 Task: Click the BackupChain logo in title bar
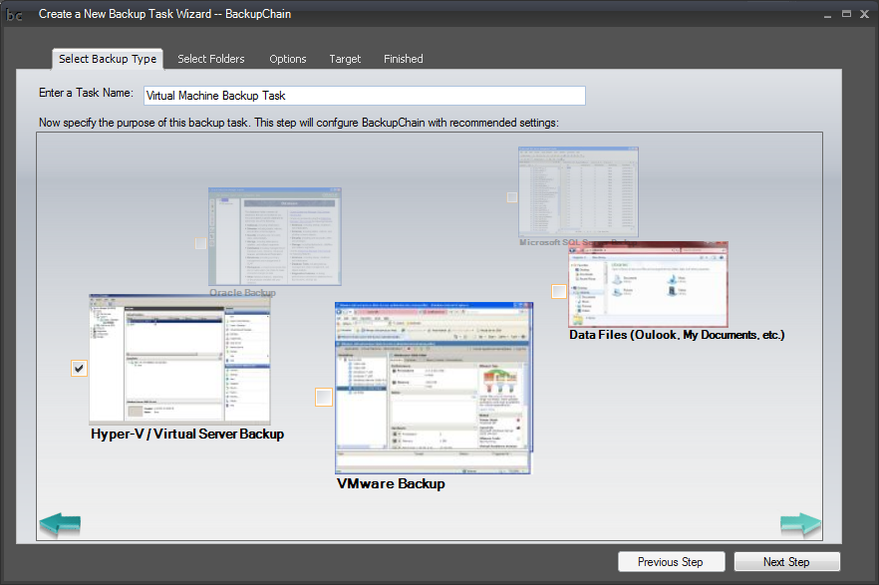click(x=14, y=15)
